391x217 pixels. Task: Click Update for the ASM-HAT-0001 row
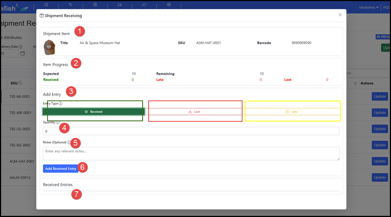380,161
